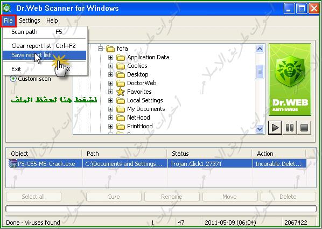322x229 pixels.
Task: Open the Help menu
Action: tap(52, 20)
